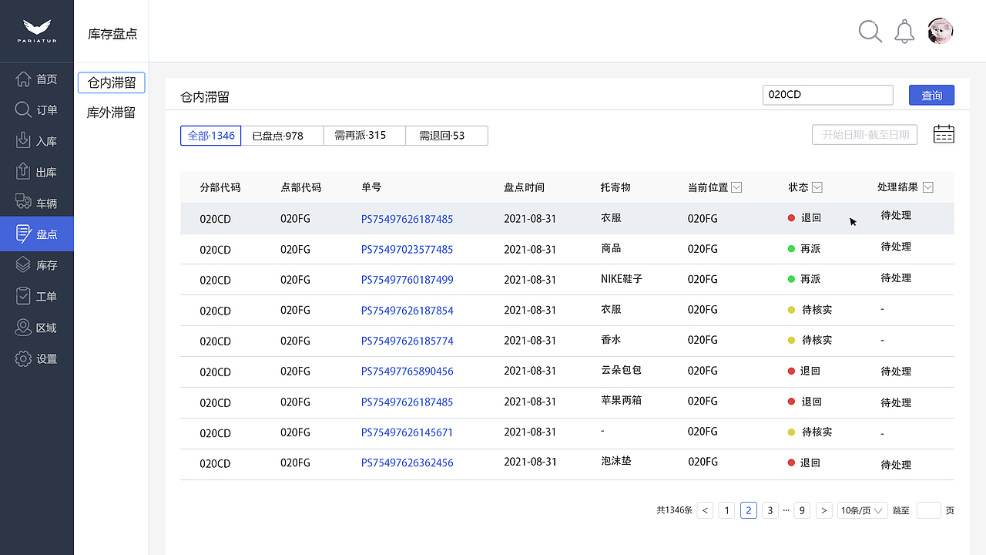This screenshot has height=555, width=986.
Task: Open order link PS75497626362456
Action: pyautogui.click(x=407, y=463)
